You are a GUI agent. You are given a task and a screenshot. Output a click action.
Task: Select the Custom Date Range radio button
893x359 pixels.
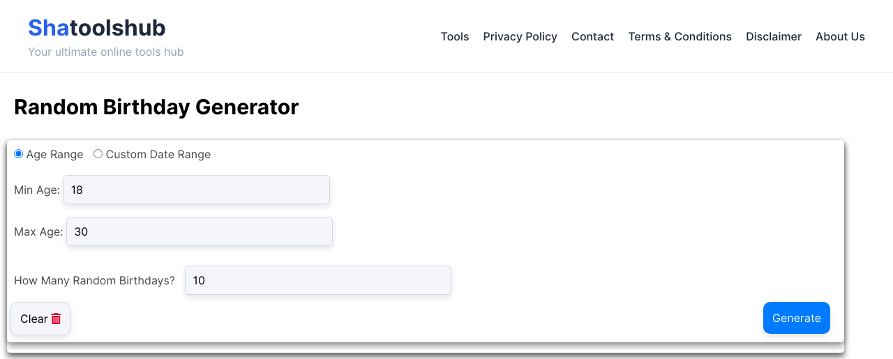coord(98,154)
